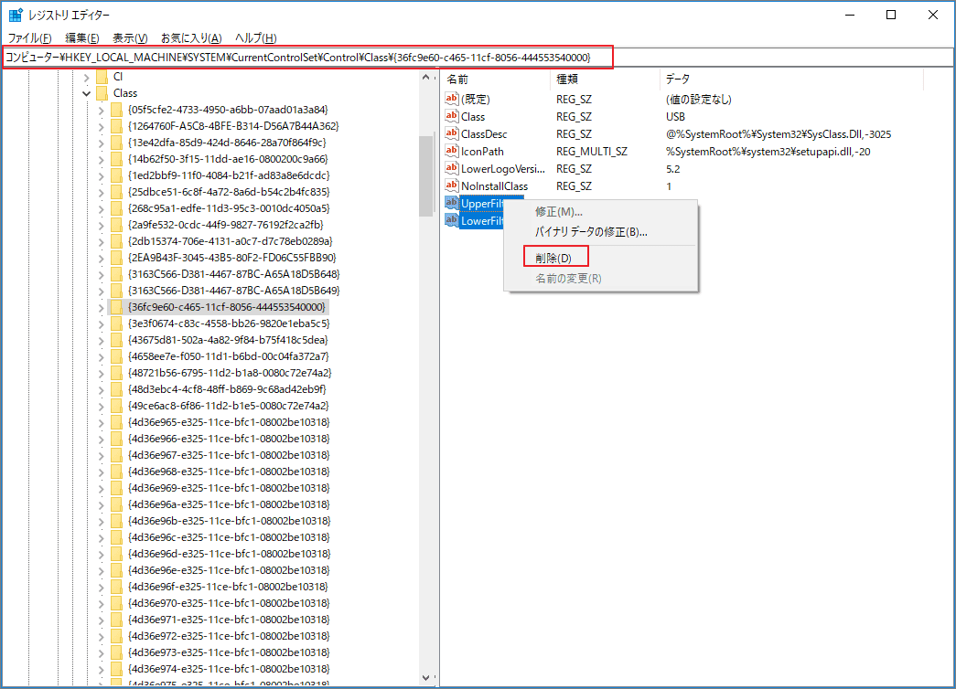956x689 pixels.
Task: Click the IconPath type REG_MULTI_SZ
Action: point(591,151)
